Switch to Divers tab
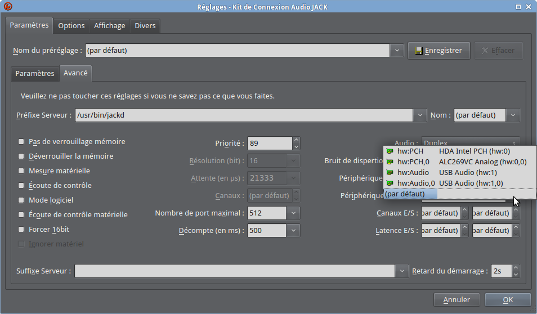The width and height of the screenshot is (537, 314). [145, 26]
